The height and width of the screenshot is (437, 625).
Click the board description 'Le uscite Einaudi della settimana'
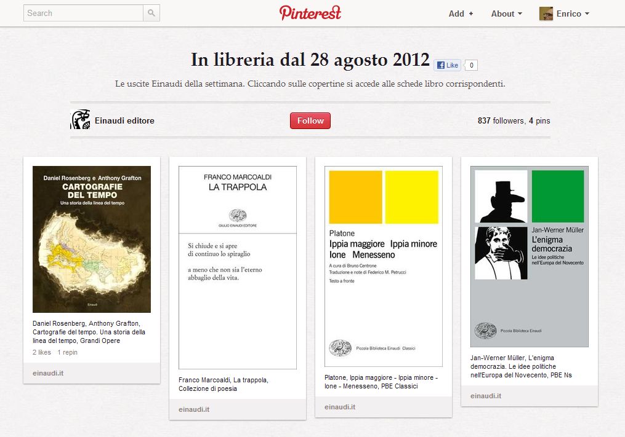tap(310, 84)
